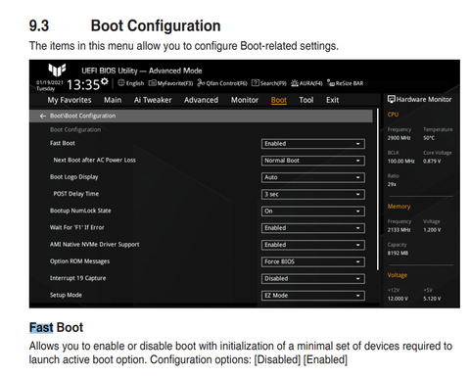
Task: Switch to the Advanced tab
Action: tap(201, 100)
